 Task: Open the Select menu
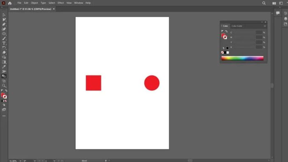(x=51, y=3)
